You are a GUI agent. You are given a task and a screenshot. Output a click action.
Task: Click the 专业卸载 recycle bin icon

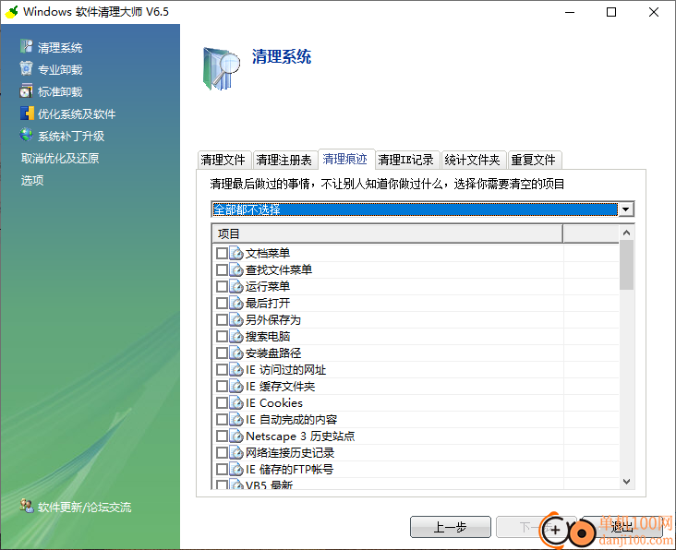point(26,68)
